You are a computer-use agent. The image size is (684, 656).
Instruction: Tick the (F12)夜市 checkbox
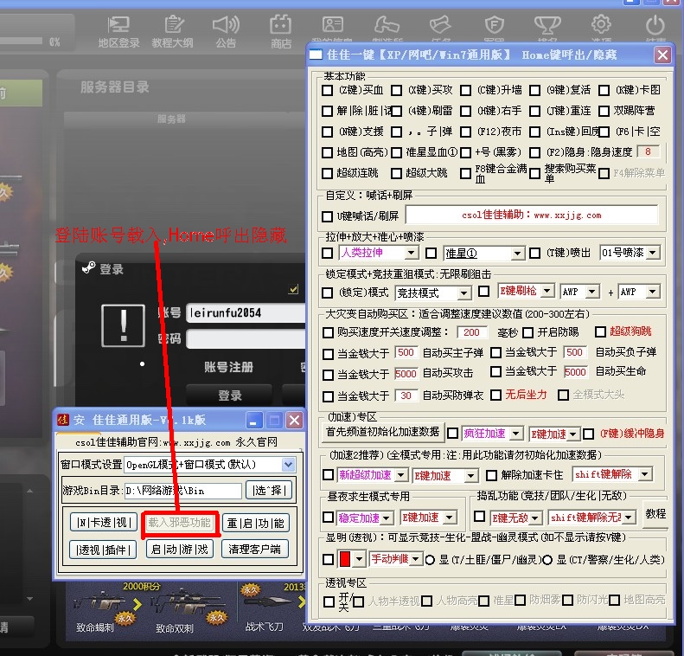[465, 132]
